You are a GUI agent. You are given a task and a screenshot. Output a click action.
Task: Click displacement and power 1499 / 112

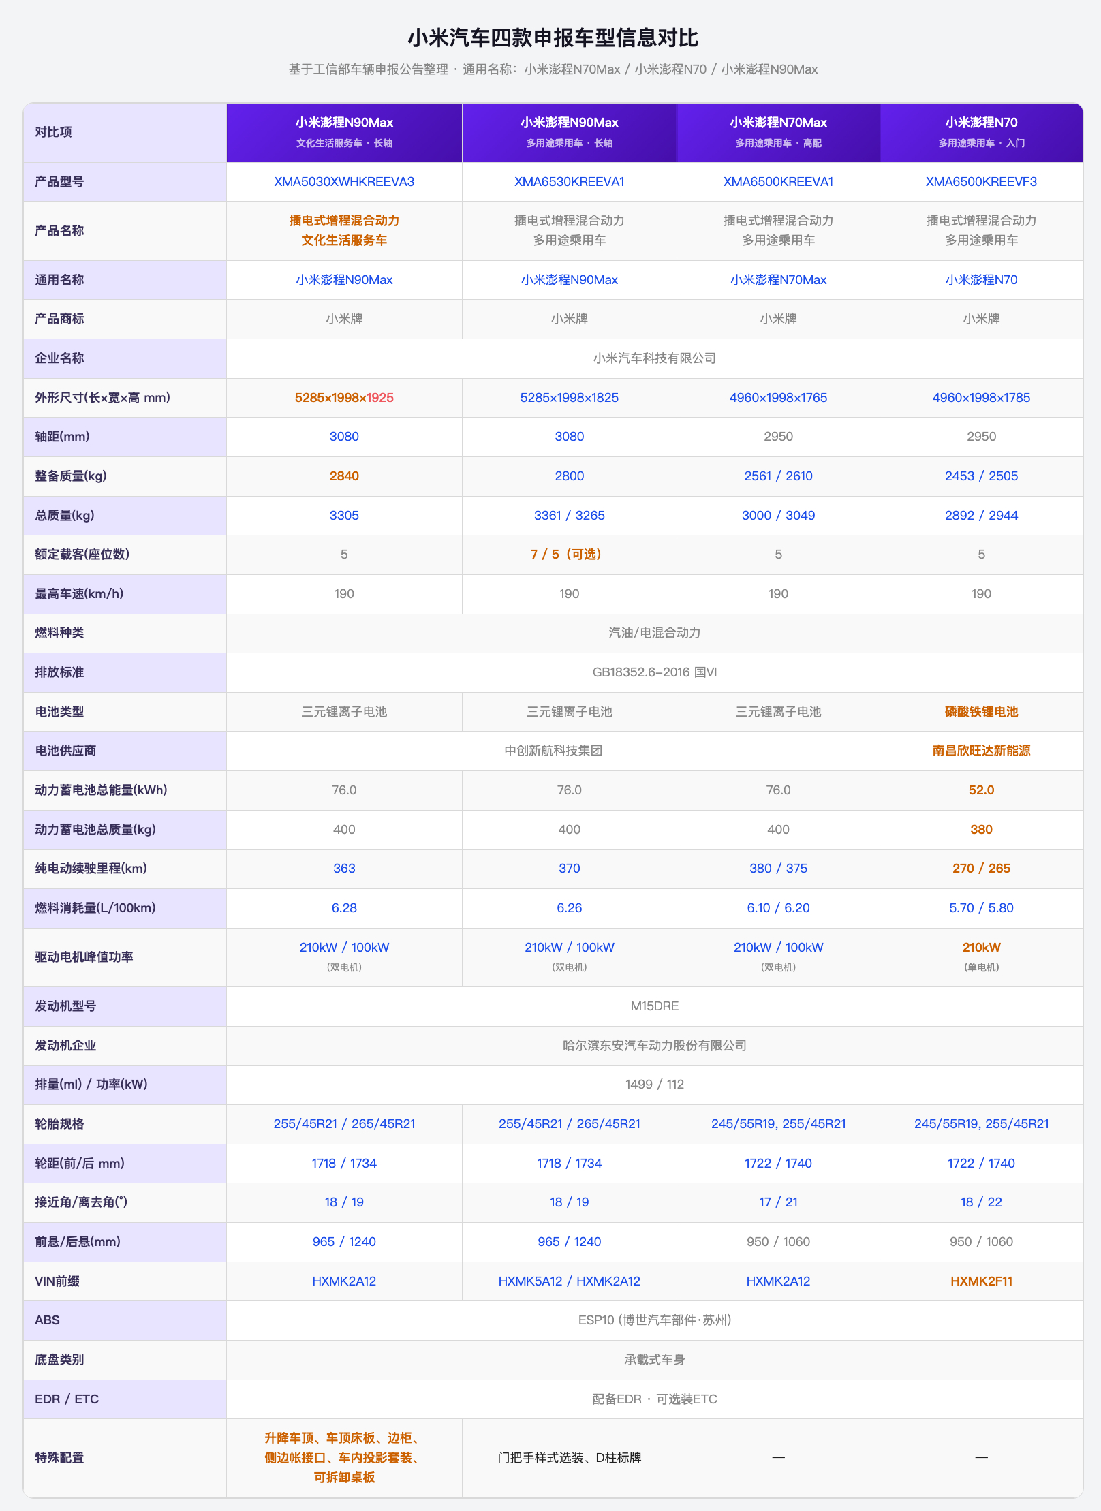[654, 1085]
